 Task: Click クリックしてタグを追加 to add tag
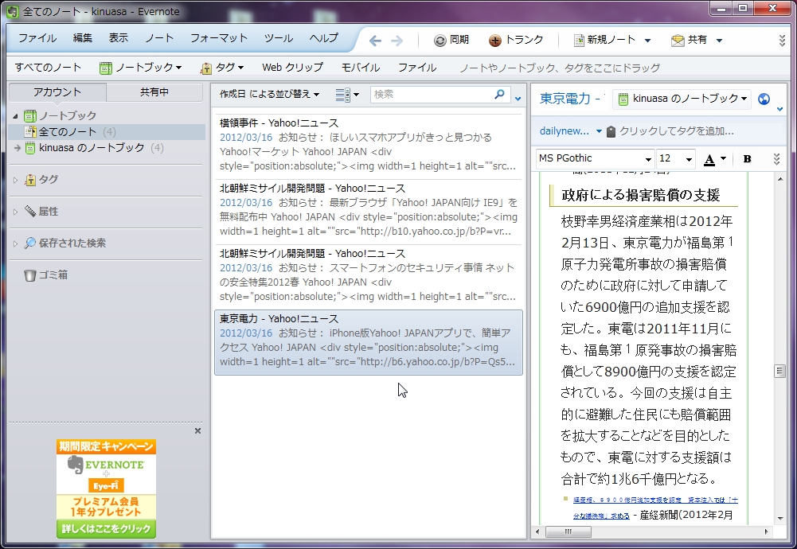coord(676,131)
